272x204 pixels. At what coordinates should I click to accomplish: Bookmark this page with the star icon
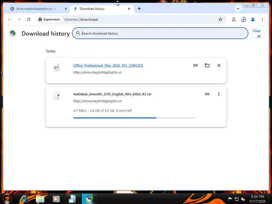[220, 19]
